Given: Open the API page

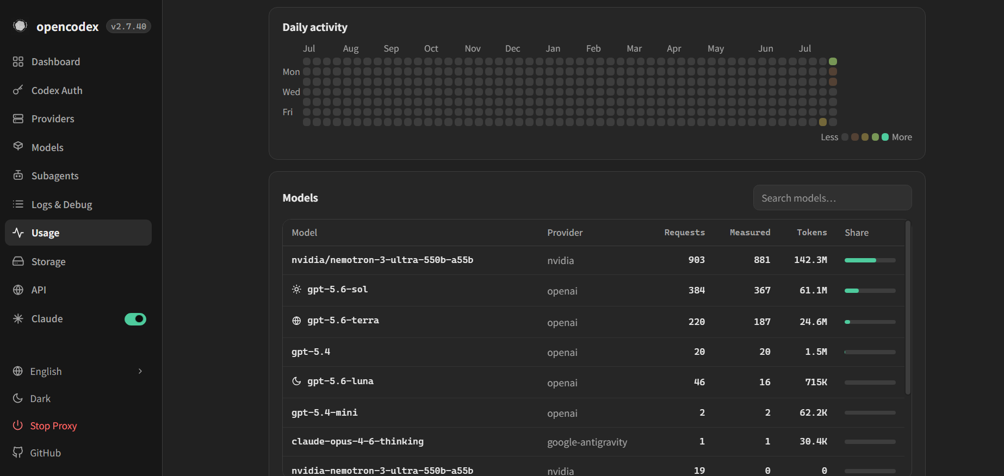Looking at the screenshot, I should (78, 290).
